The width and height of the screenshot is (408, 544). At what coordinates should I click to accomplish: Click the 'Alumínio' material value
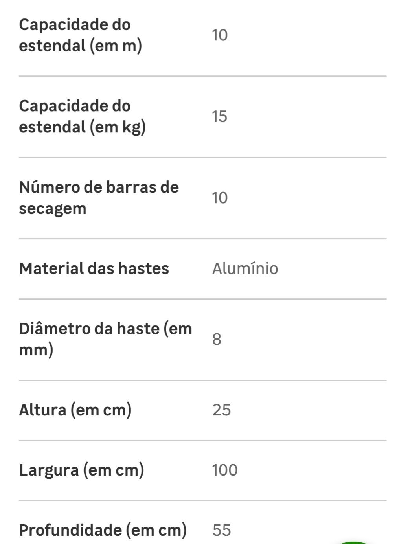[245, 269]
